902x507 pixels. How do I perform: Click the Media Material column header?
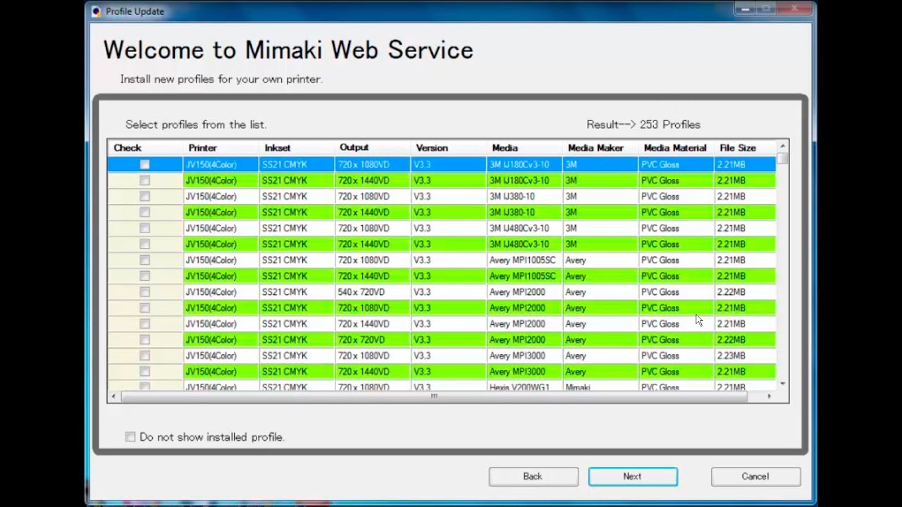[x=676, y=148]
